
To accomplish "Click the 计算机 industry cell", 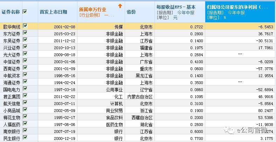I will [x=116, y=104].
